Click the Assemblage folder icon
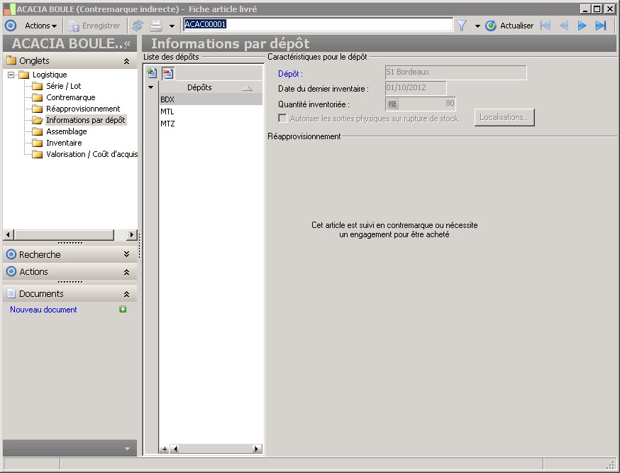620x473 pixels. (x=37, y=132)
